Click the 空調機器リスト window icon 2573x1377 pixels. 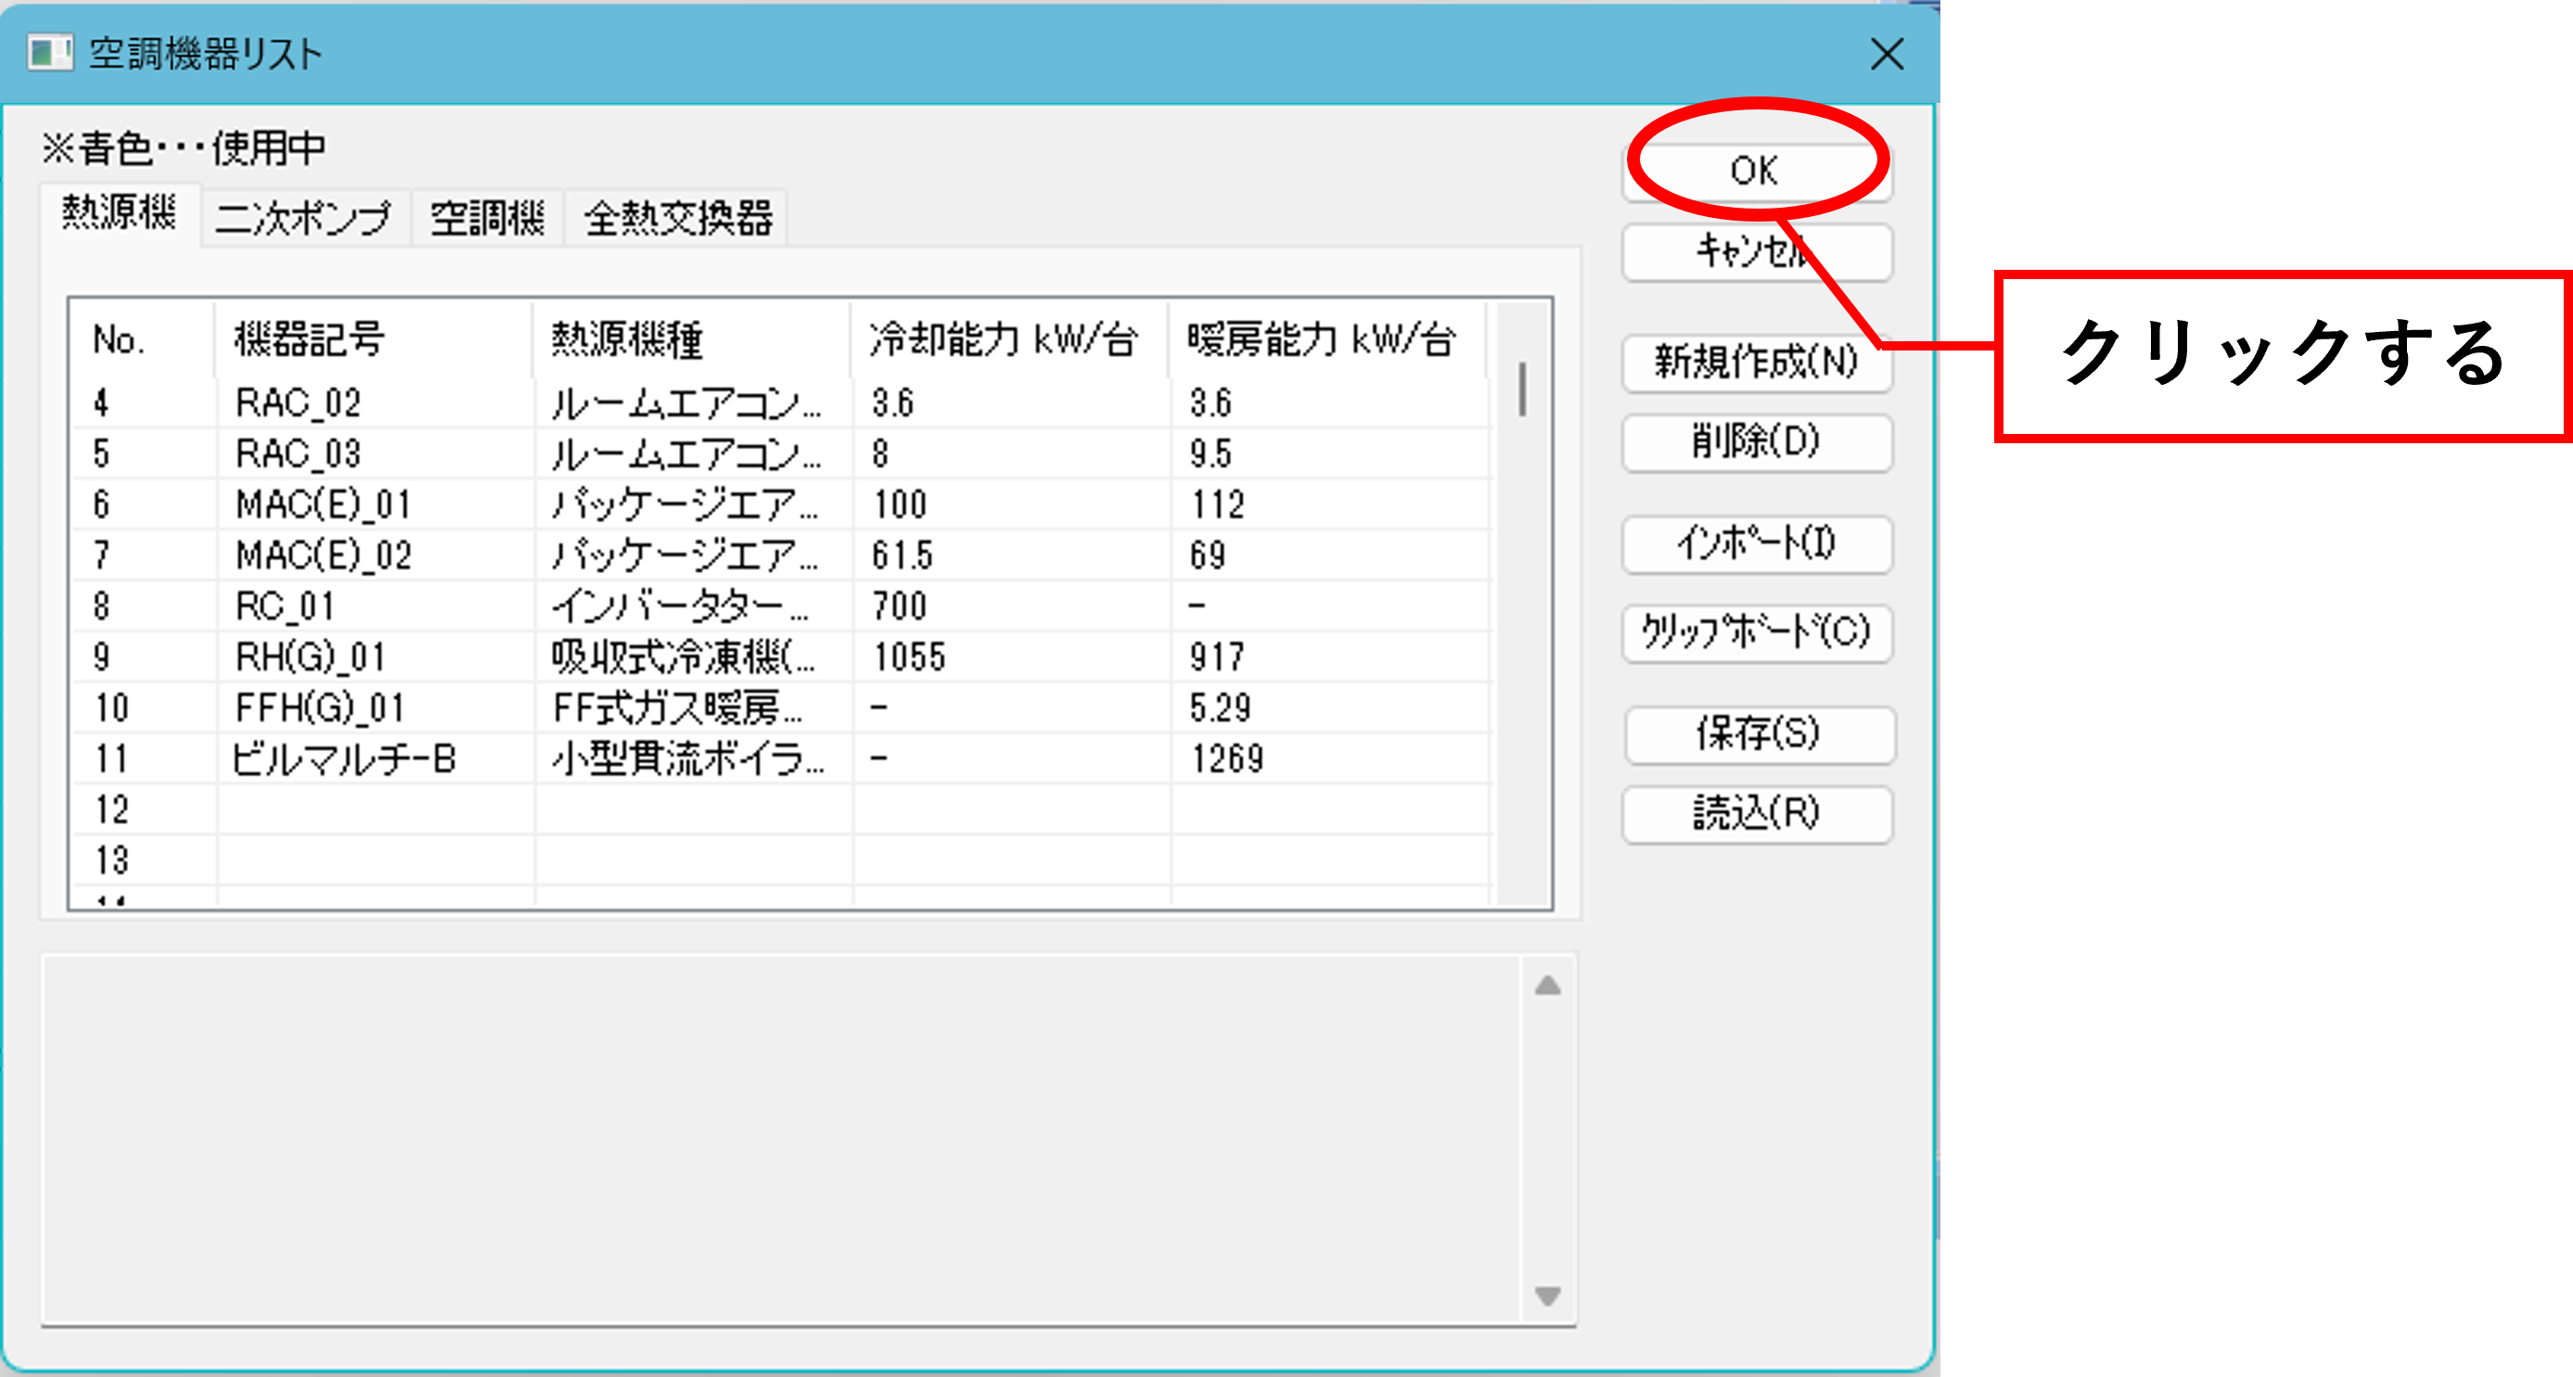50,52
